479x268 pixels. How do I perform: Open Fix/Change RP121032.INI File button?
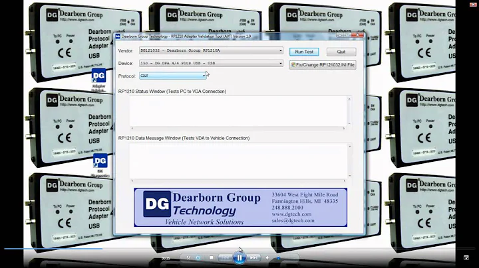323,65
